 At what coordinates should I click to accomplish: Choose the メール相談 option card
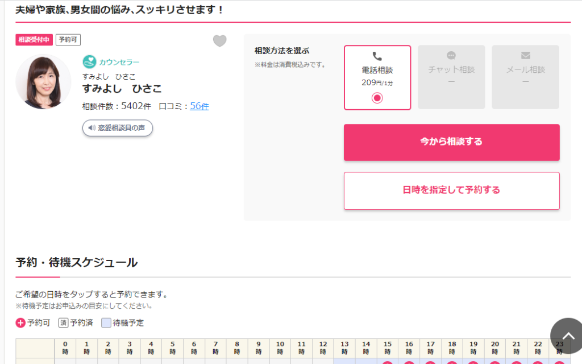[526, 77]
